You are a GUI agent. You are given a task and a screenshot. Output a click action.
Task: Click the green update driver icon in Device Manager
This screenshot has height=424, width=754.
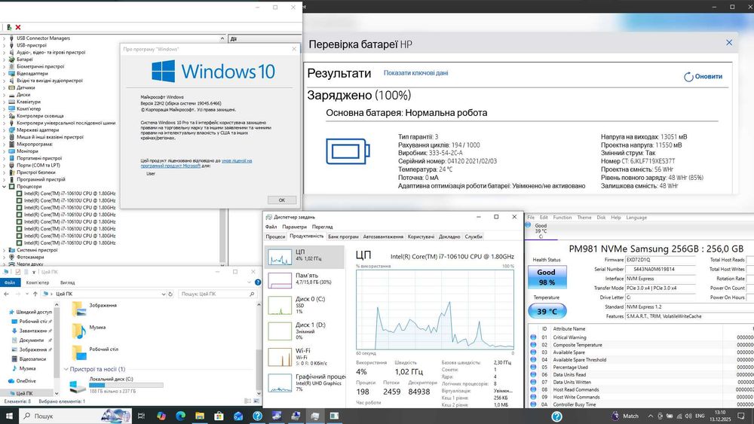pos(8,27)
